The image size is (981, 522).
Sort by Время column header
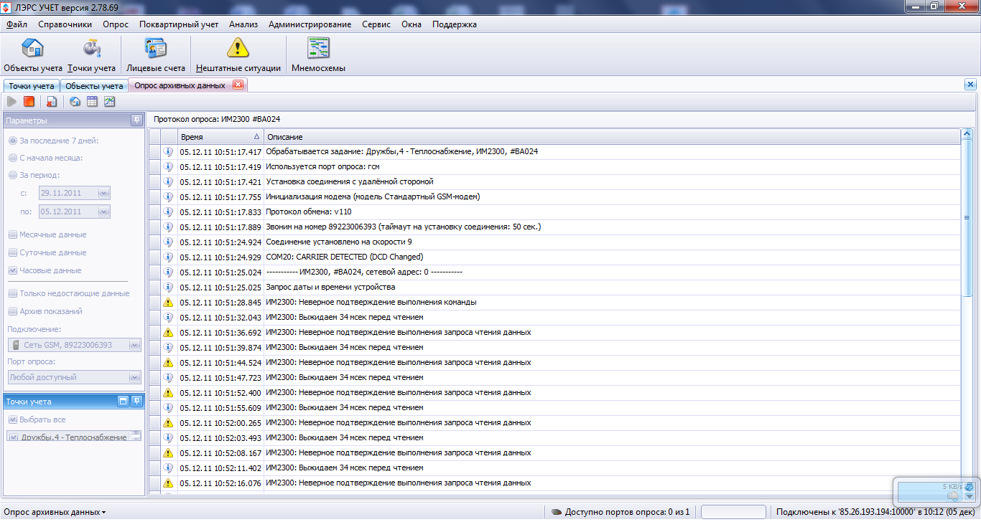220,136
